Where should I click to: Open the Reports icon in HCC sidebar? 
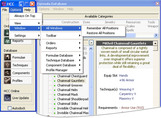point(7,41)
